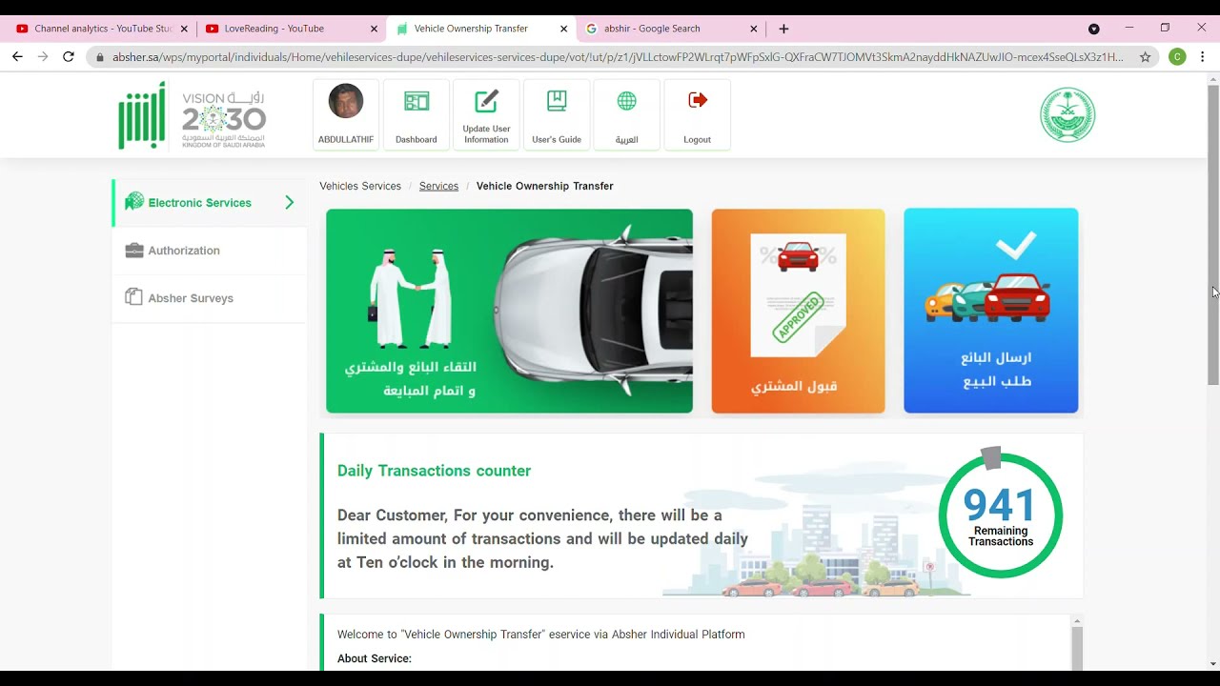Click the 941 remaining transactions counter
Viewport: 1220px width, 686px height.
click(1000, 515)
